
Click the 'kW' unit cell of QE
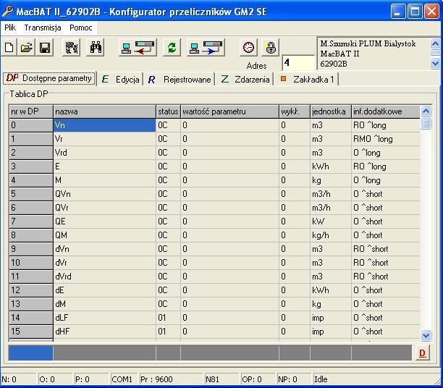[331, 222]
